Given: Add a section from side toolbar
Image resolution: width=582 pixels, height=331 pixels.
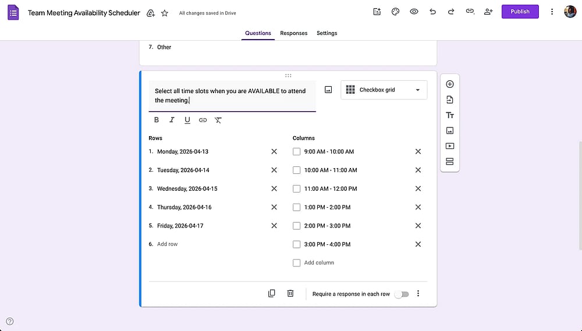Looking at the screenshot, I should (x=450, y=161).
